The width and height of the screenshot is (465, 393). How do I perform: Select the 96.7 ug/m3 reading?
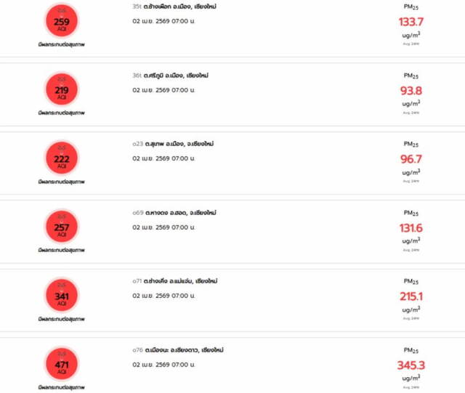point(411,159)
